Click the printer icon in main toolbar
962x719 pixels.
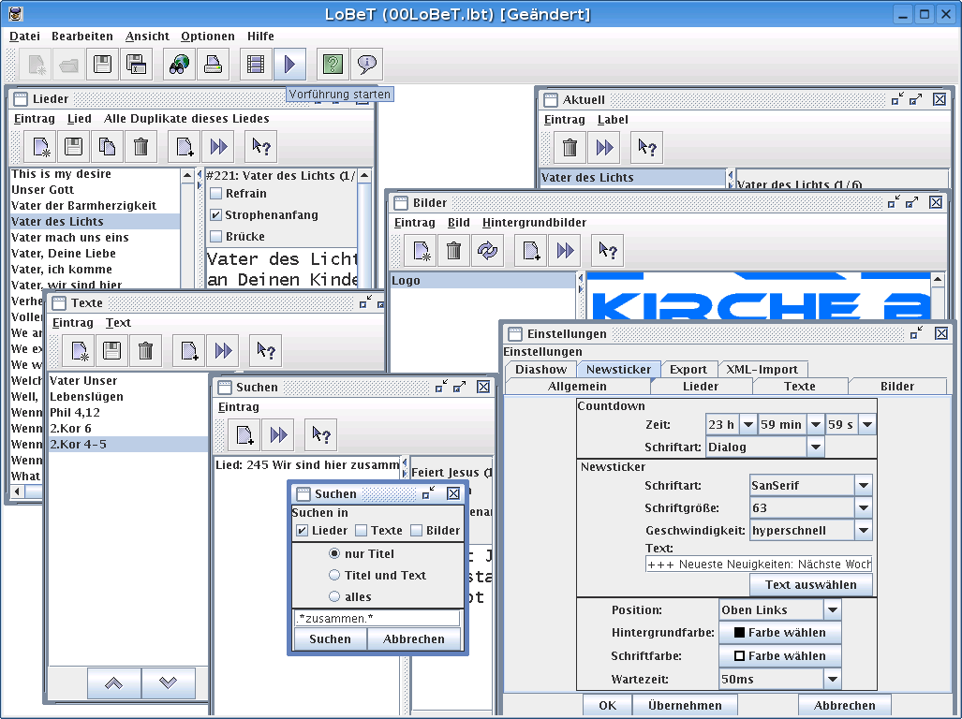[213, 65]
